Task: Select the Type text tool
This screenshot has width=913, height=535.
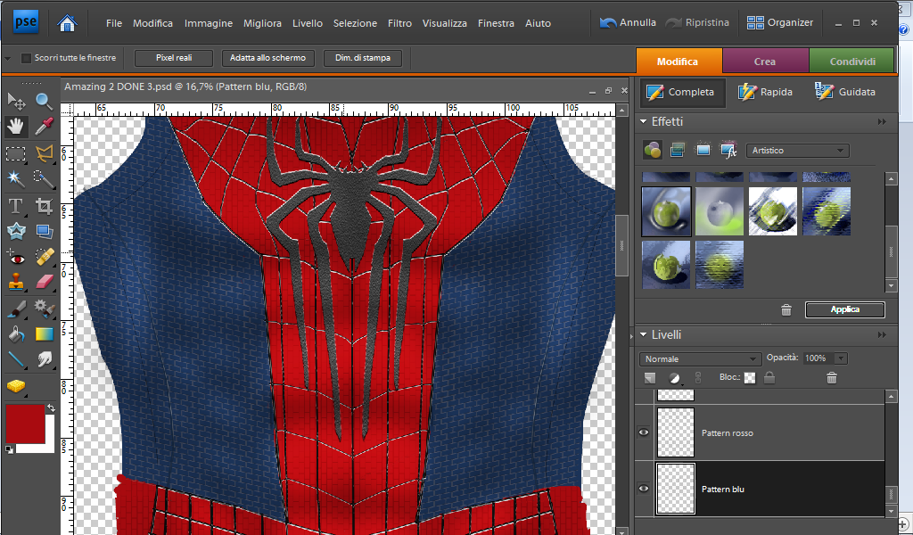Action: pyautogui.click(x=16, y=206)
